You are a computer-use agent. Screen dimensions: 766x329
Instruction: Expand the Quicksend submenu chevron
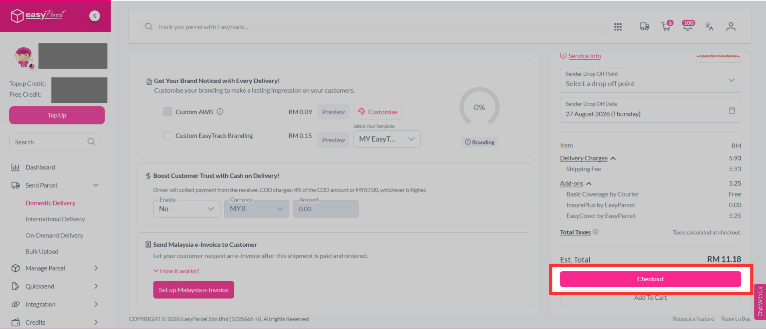(x=96, y=286)
